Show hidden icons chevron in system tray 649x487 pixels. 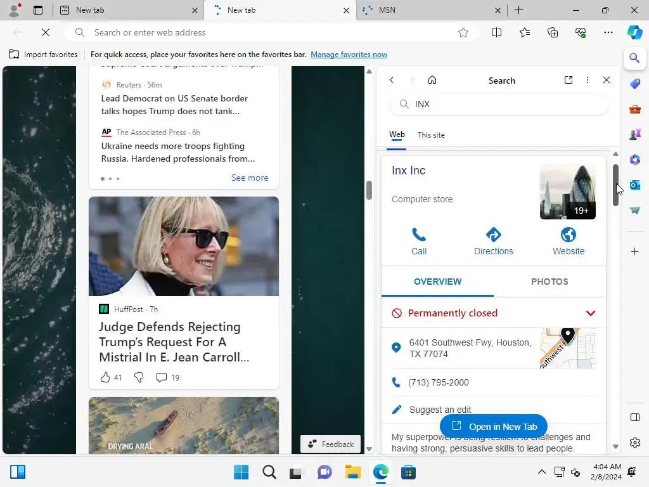(x=541, y=472)
